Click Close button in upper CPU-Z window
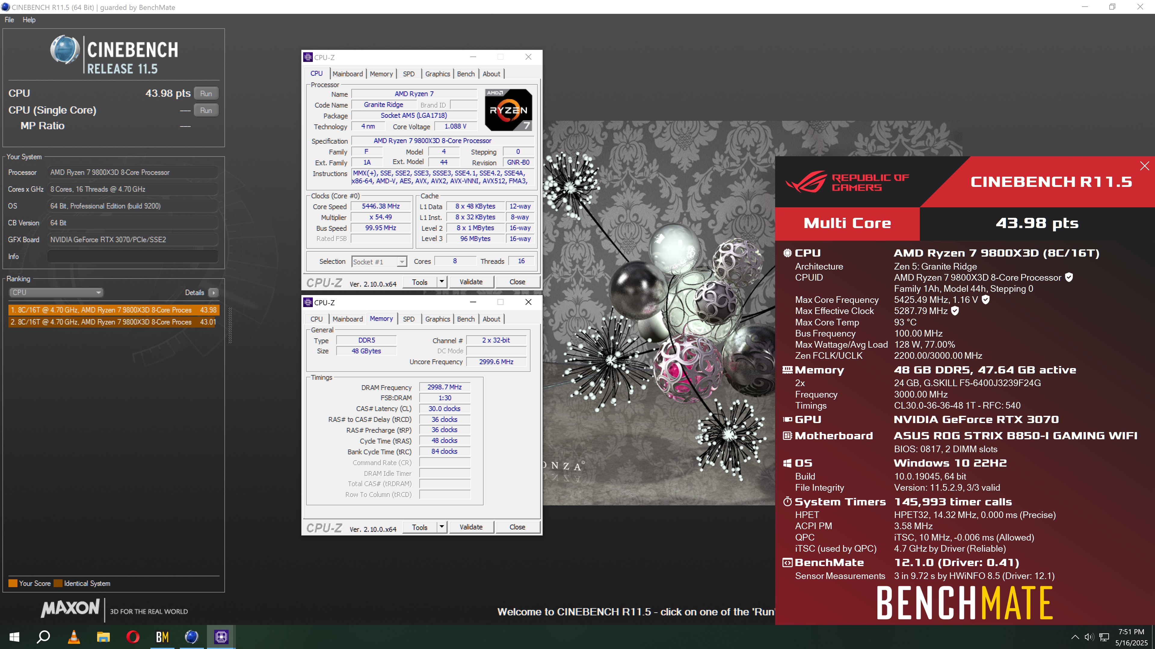This screenshot has width=1155, height=649. (x=517, y=282)
